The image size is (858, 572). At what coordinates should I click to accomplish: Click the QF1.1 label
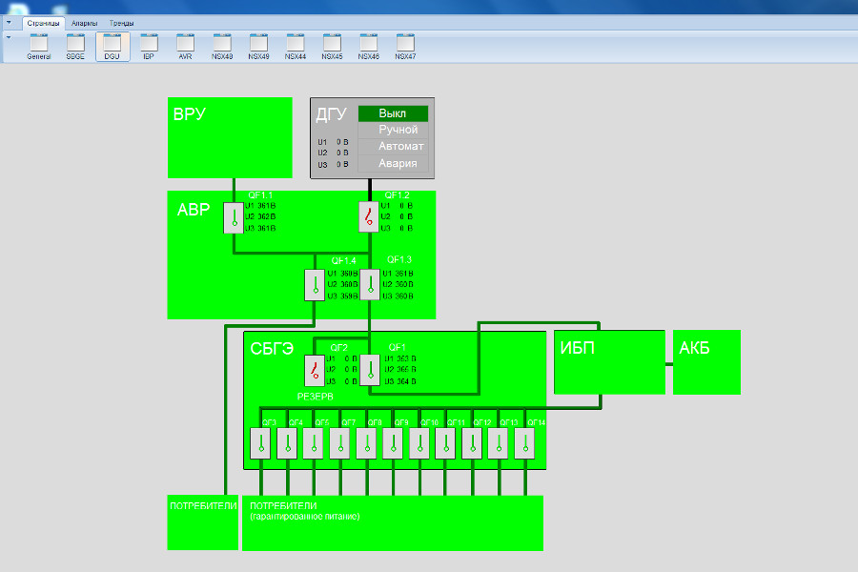[x=260, y=195]
